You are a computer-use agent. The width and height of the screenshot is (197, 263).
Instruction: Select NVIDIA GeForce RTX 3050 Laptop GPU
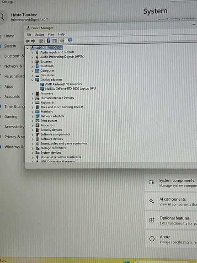[x=70, y=89]
